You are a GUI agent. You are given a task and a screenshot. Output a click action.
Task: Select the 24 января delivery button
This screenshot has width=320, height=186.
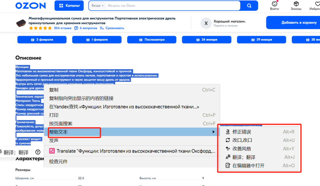pyautogui.click(x=207, y=40)
